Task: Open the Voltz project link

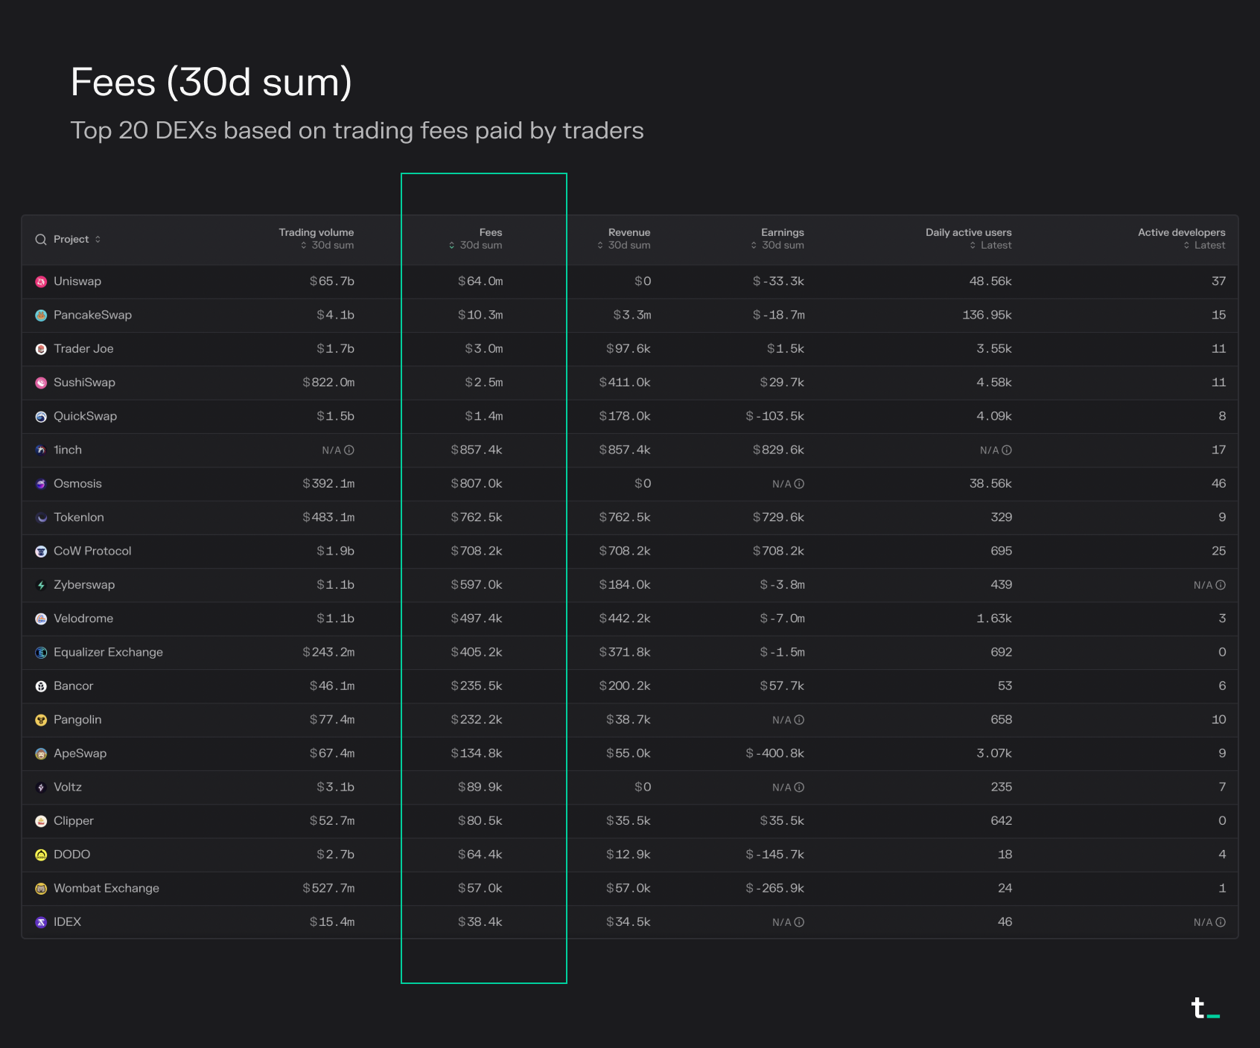Action: coord(68,787)
